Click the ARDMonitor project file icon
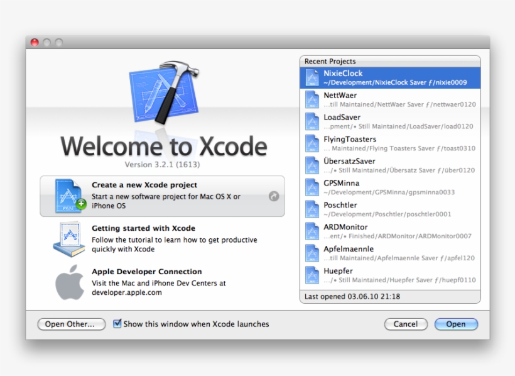The image size is (515, 376). click(312, 231)
